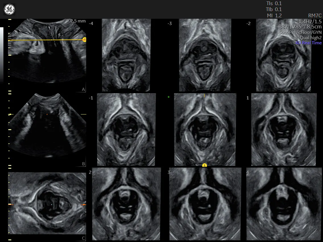
Task: Select tomographic slice labeled -2
Action: coord(283,55)
